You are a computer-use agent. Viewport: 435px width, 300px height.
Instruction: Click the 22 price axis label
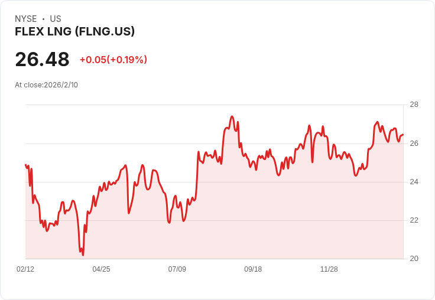coord(414,220)
